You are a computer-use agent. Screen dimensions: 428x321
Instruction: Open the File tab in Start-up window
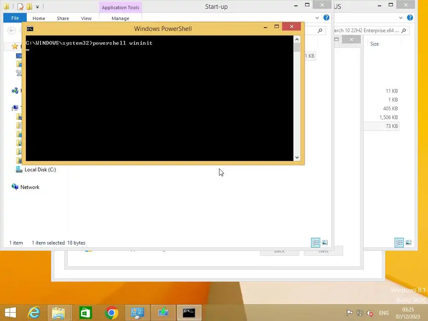click(15, 18)
